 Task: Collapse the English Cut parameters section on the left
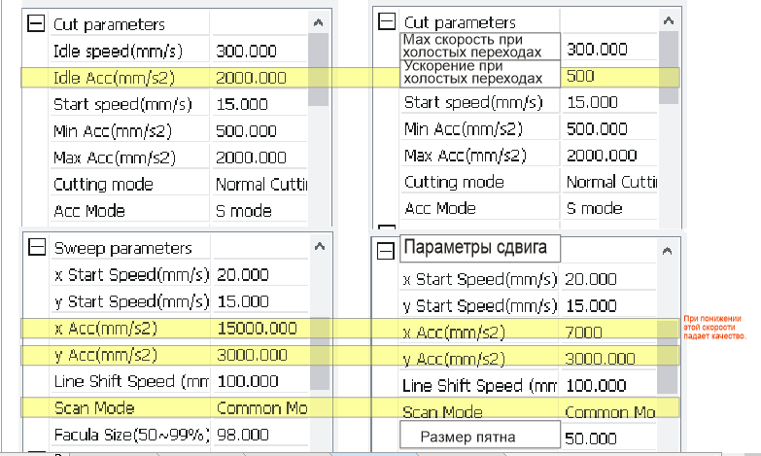(38, 24)
